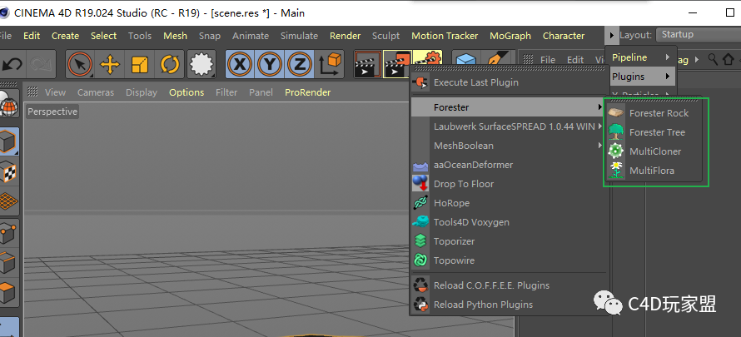Image resolution: width=741 pixels, height=337 pixels.
Task: Select Polygons mode icon
Action: click(8, 293)
